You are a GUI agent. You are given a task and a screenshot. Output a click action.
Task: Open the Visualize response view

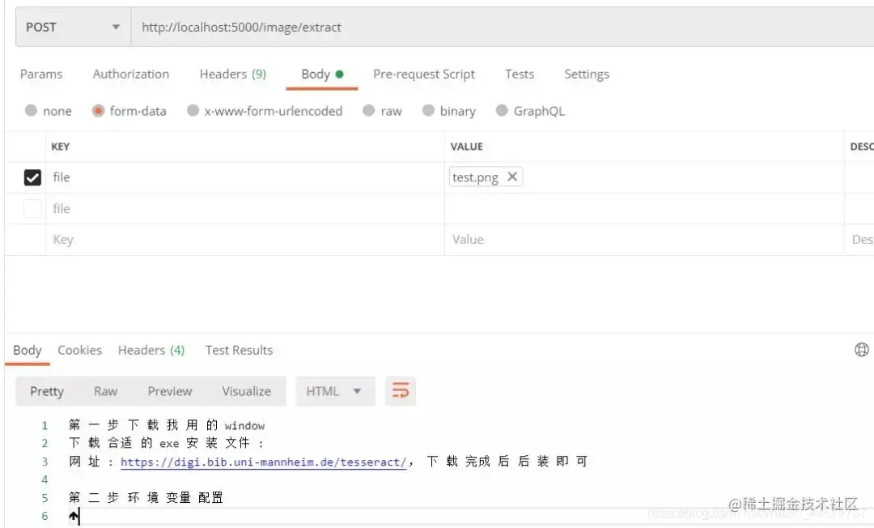tap(246, 391)
